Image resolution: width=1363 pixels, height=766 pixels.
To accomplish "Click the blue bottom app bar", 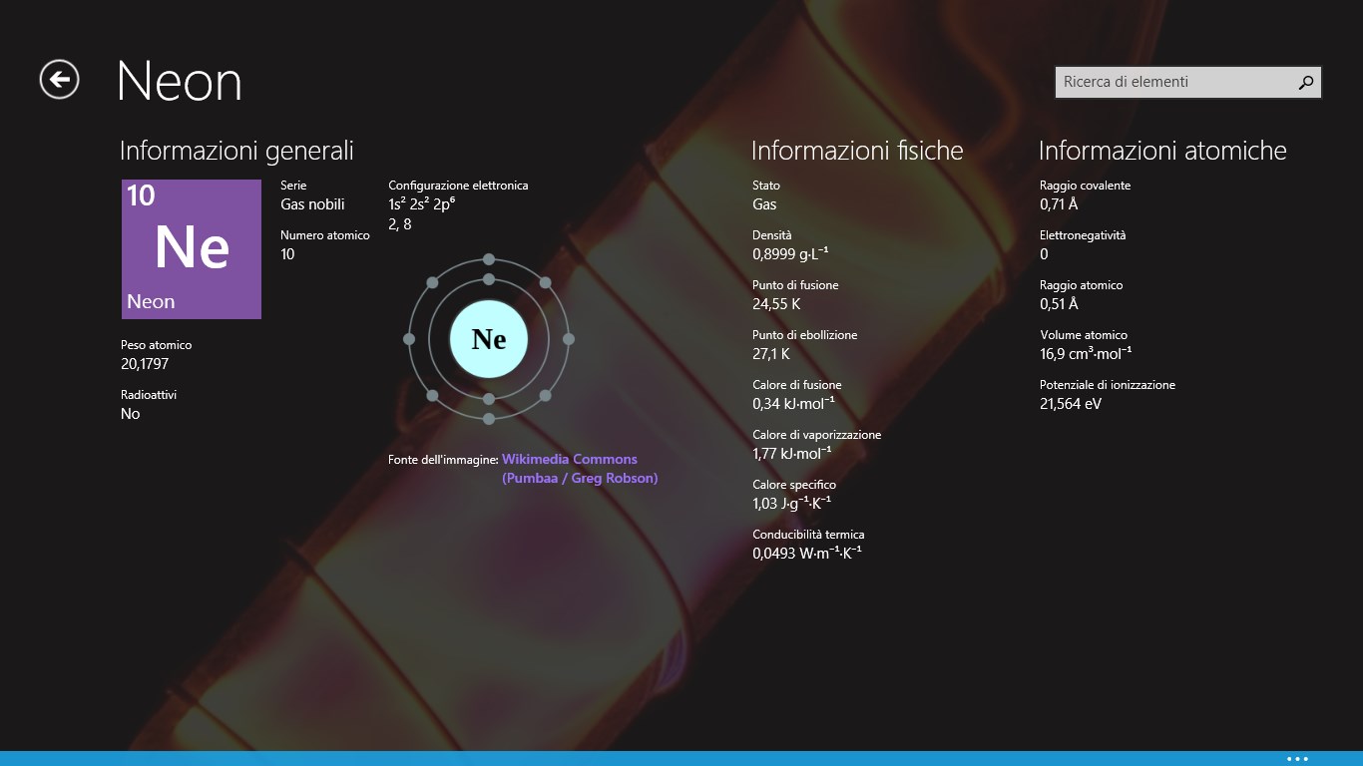I will tap(681, 758).
